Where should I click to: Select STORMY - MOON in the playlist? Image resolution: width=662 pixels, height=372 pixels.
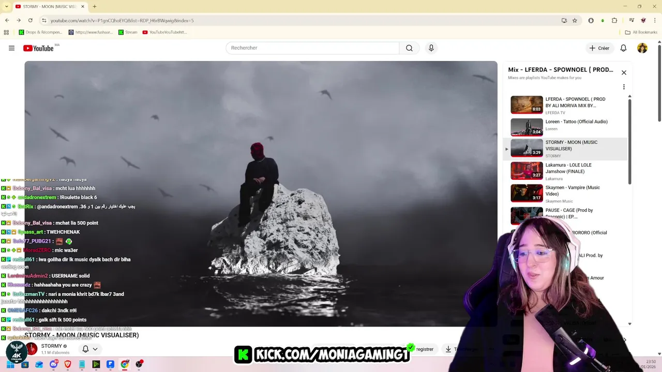[x=566, y=148]
